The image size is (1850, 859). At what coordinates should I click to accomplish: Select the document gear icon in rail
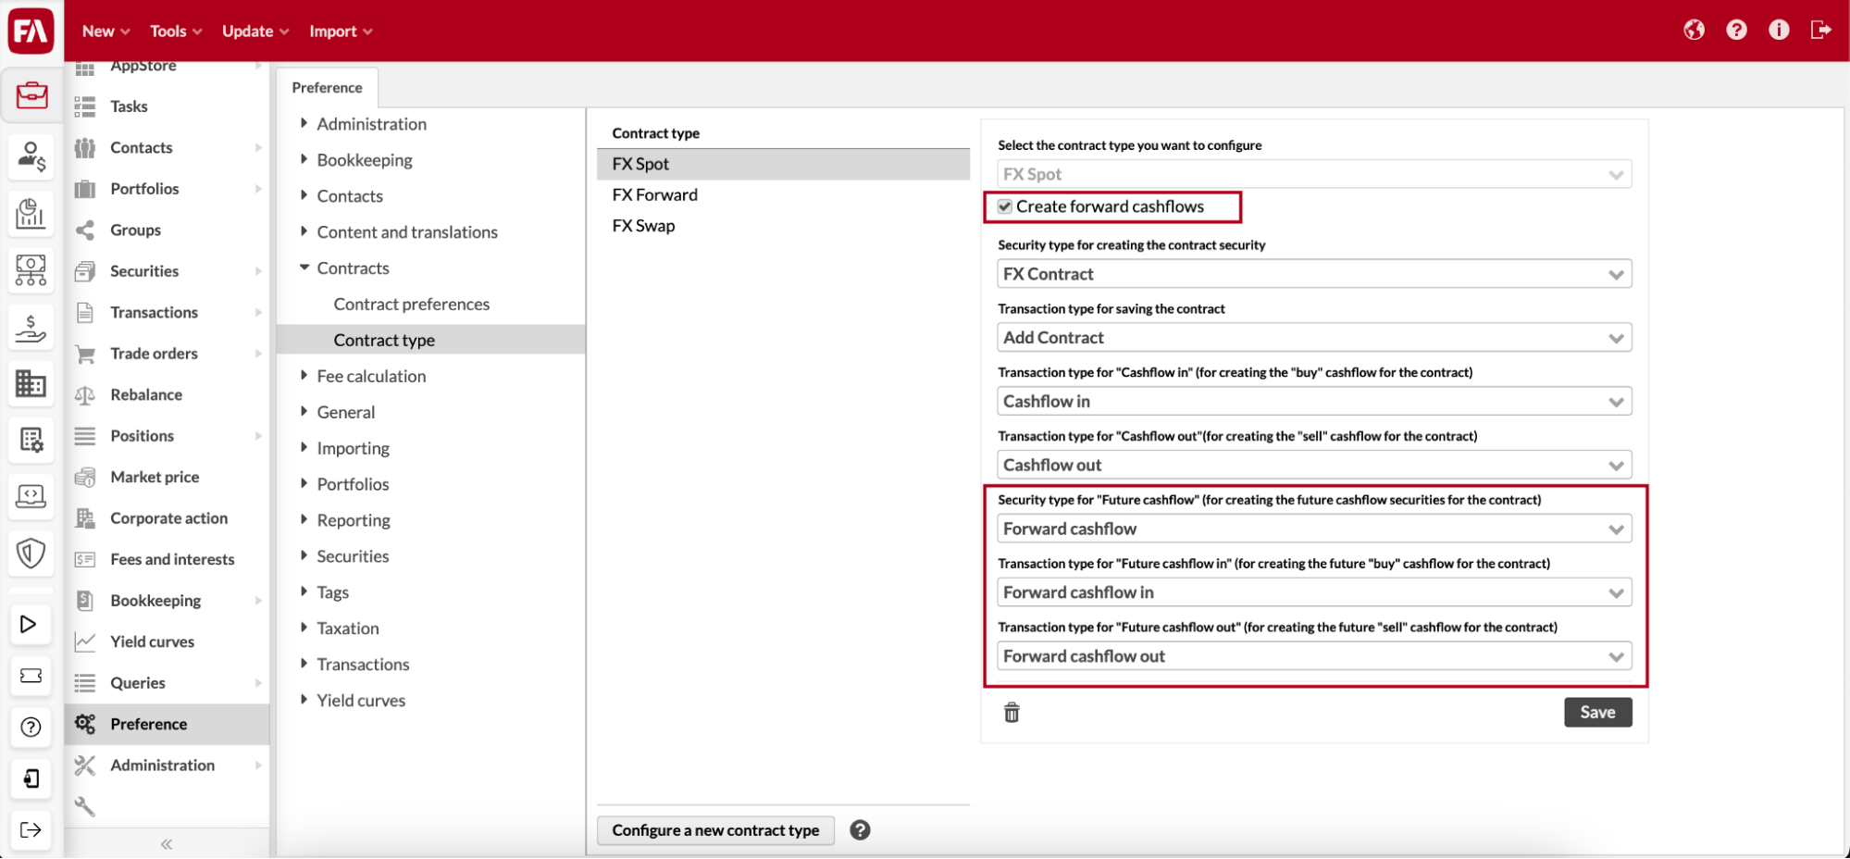click(x=31, y=440)
